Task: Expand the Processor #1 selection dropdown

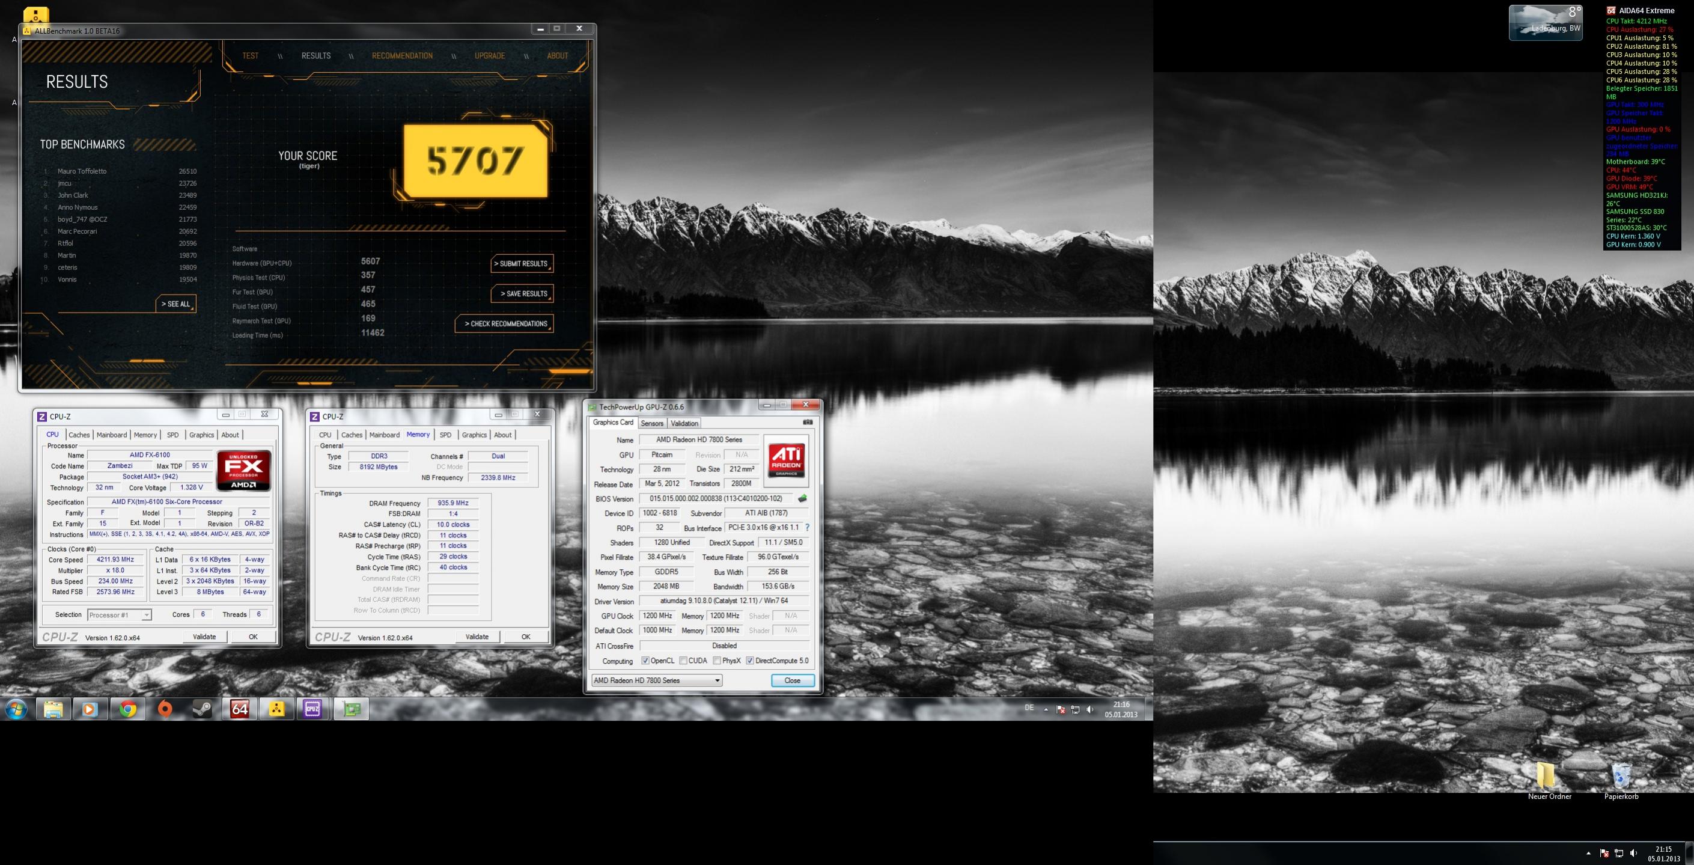Action: pyautogui.click(x=119, y=614)
